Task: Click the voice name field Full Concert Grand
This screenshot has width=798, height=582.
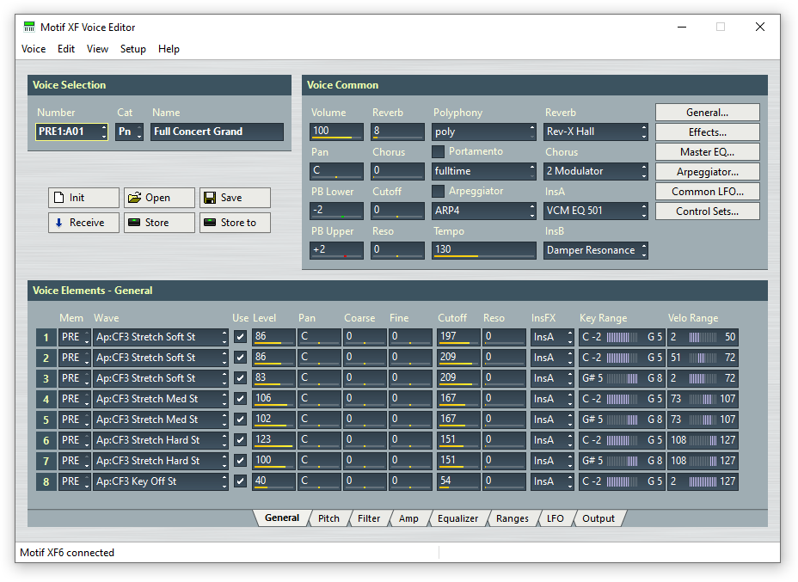Action: pyautogui.click(x=217, y=132)
